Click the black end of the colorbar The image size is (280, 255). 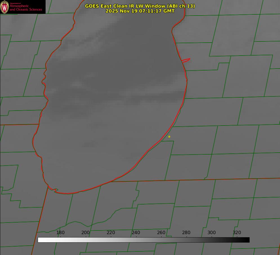[x=248, y=240]
